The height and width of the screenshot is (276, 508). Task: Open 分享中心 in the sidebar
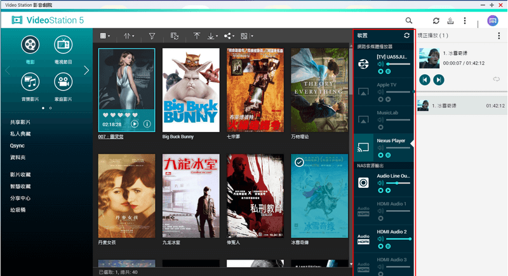pos(20,198)
